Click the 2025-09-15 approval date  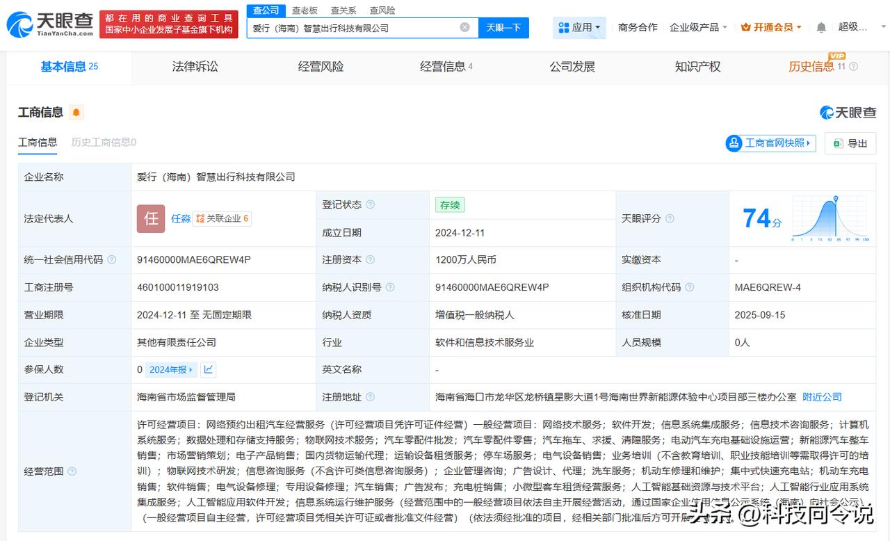[x=760, y=315]
